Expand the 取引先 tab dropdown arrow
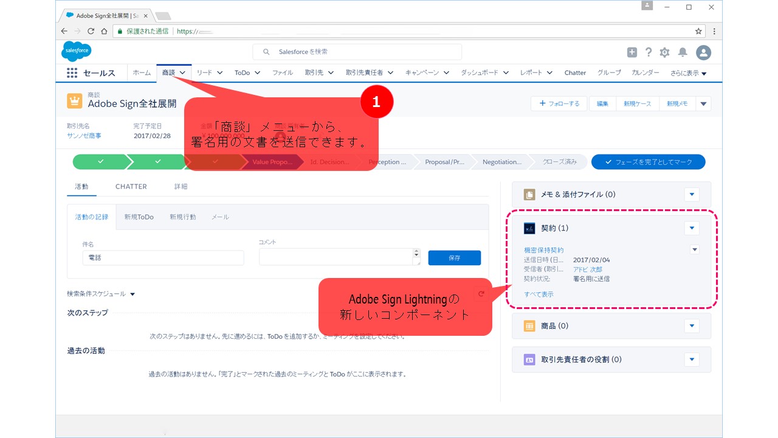Viewport: 778px width, 438px height. [331, 72]
